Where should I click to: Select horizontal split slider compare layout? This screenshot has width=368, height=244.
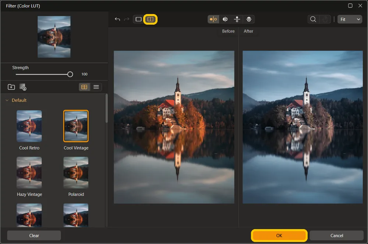[x=249, y=19]
